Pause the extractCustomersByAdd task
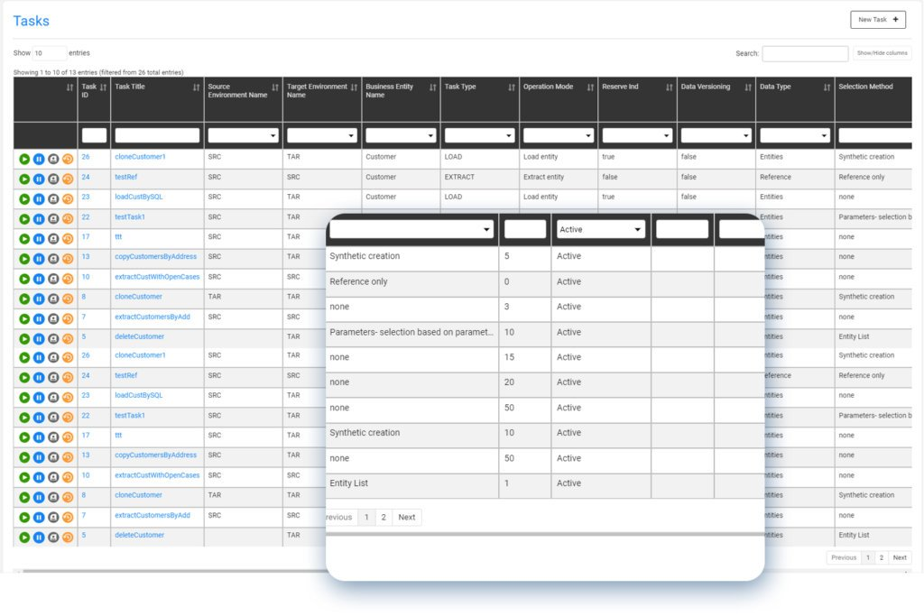Image resolution: width=924 pixels, height=616 pixels. 37,317
